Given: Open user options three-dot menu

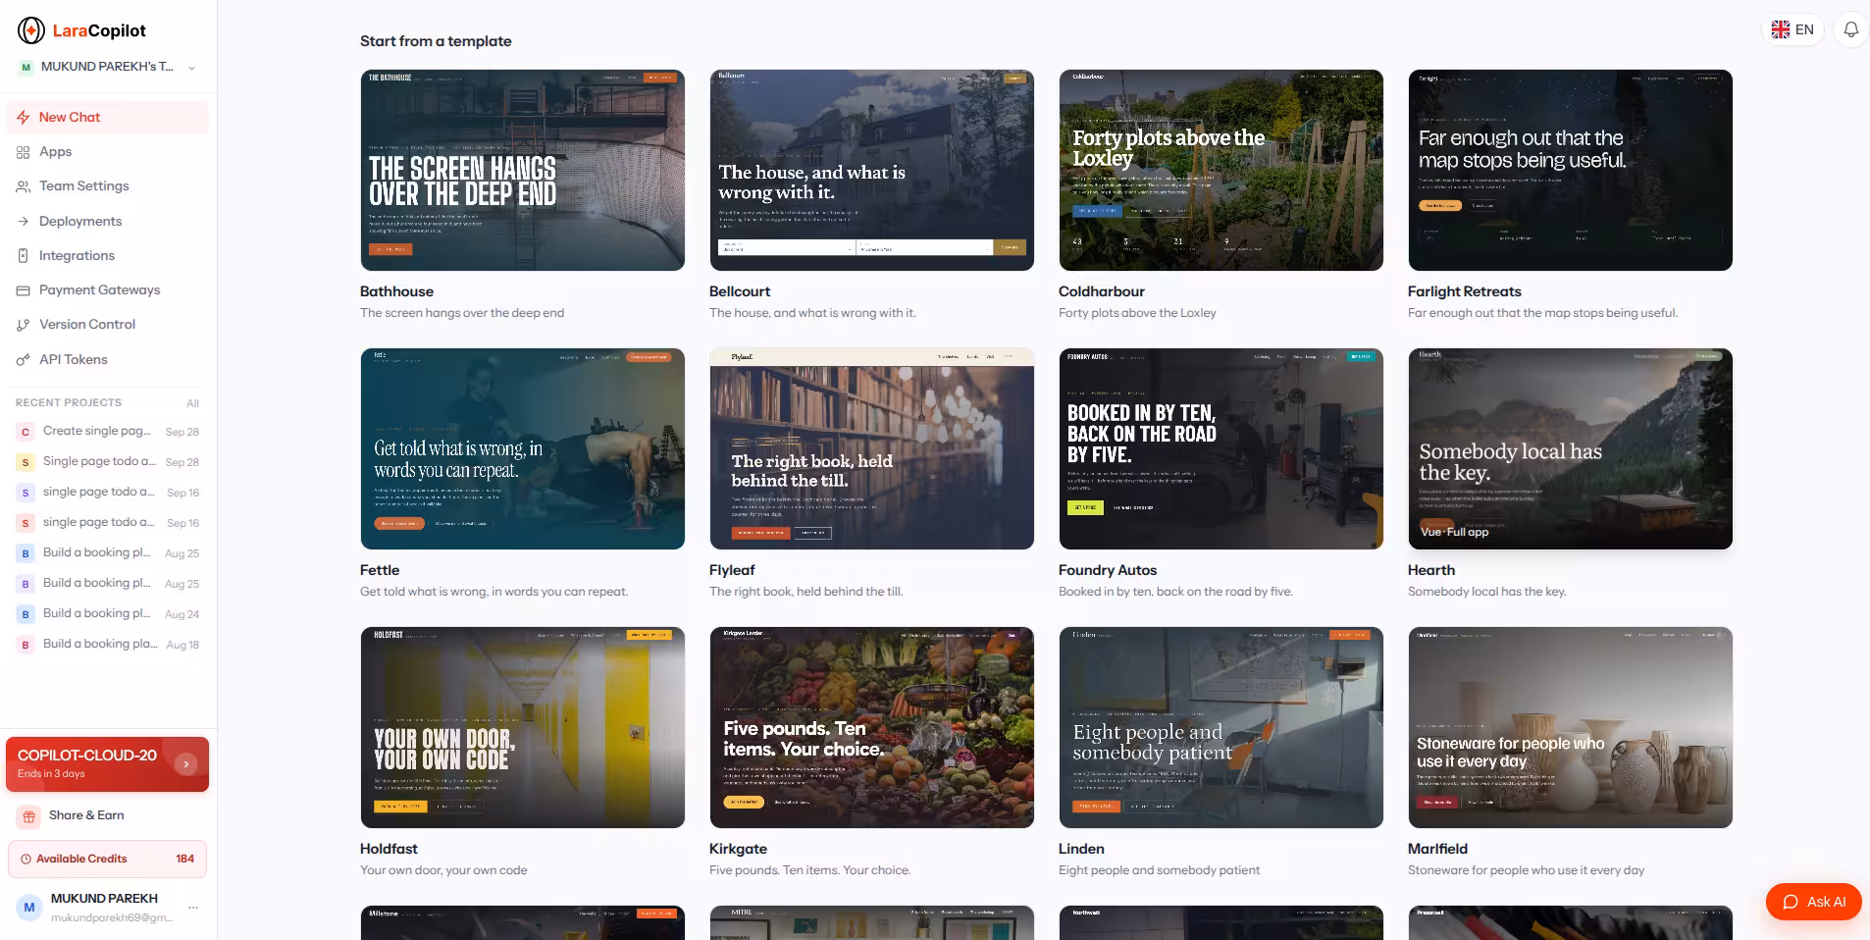Looking at the screenshot, I should click(x=193, y=908).
